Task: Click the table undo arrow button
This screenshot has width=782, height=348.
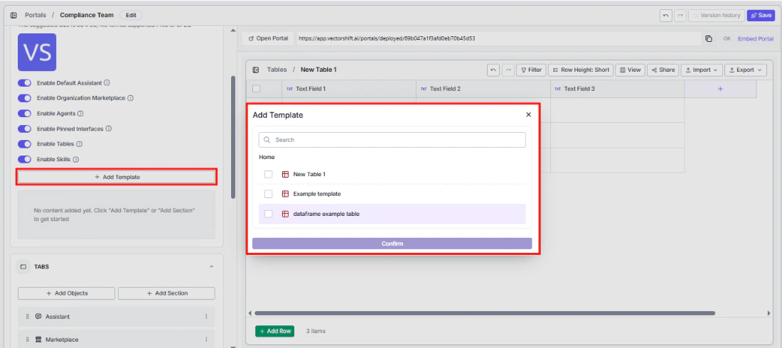Action: click(x=493, y=70)
